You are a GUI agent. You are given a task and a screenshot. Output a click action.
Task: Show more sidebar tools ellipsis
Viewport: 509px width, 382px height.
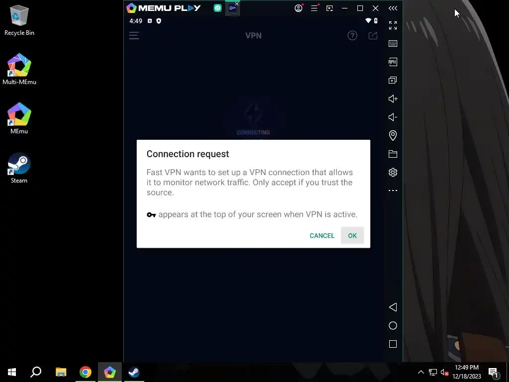(393, 191)
